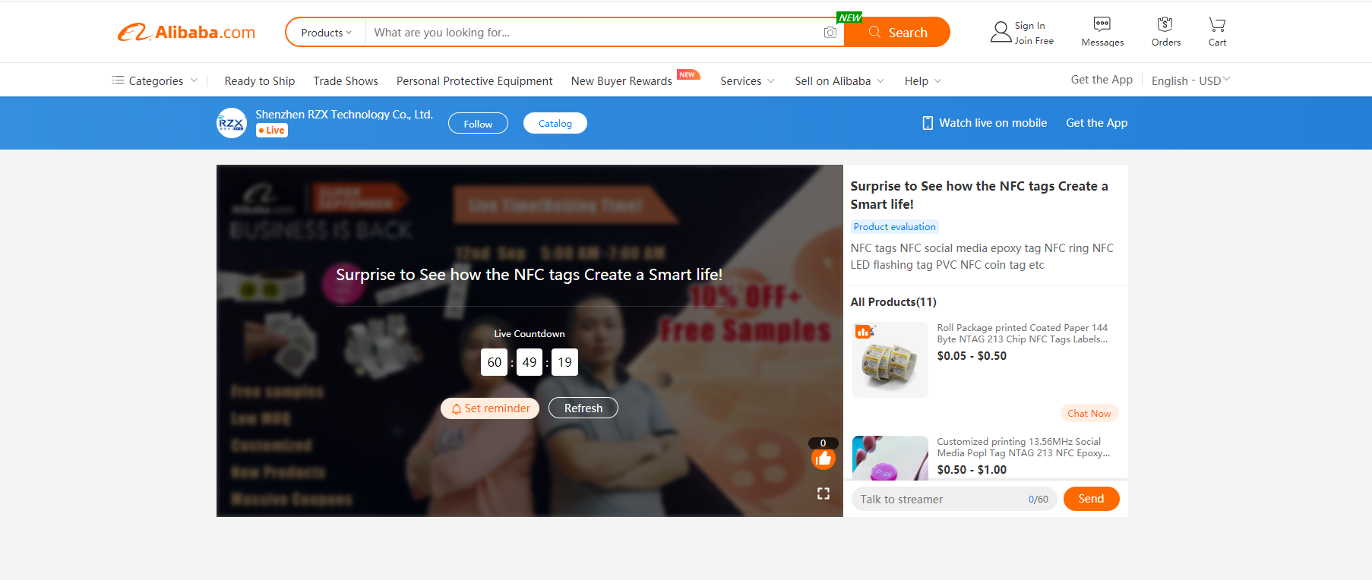Open the Orders icon
Screen dimensions: 1372x580
(1165, 24)
